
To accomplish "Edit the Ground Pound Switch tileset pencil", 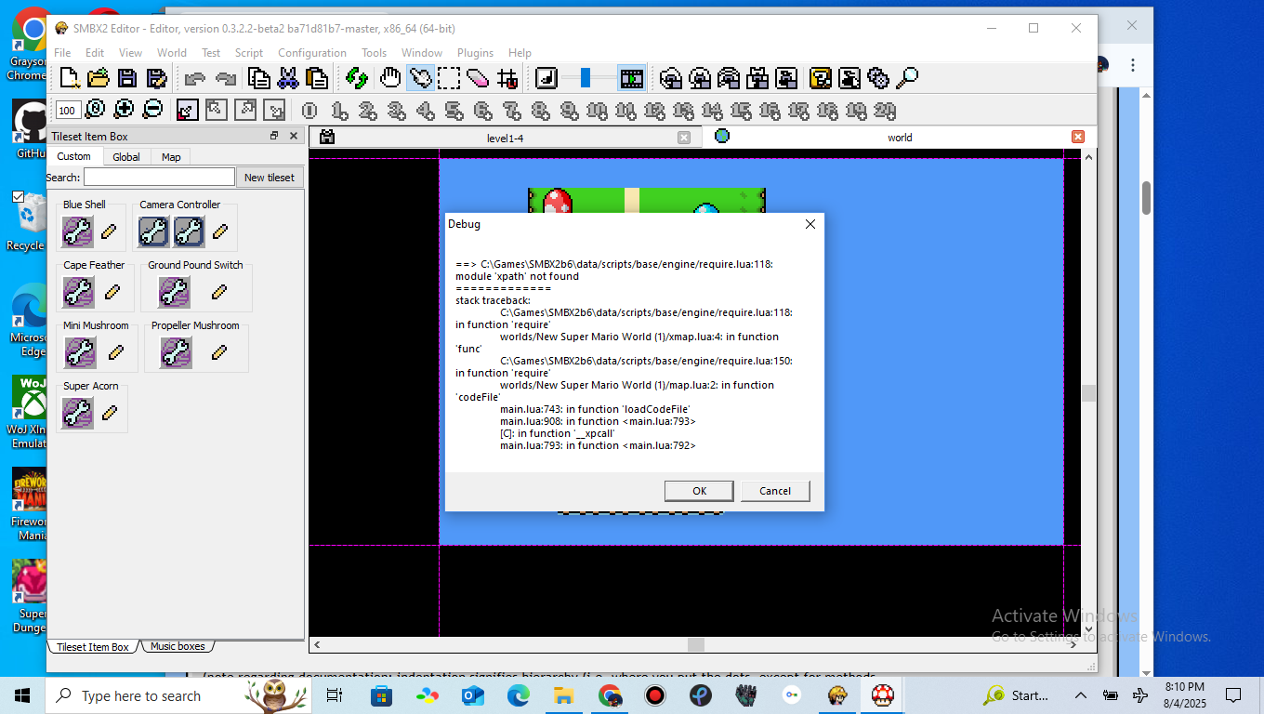I will [x=219, y=292].
